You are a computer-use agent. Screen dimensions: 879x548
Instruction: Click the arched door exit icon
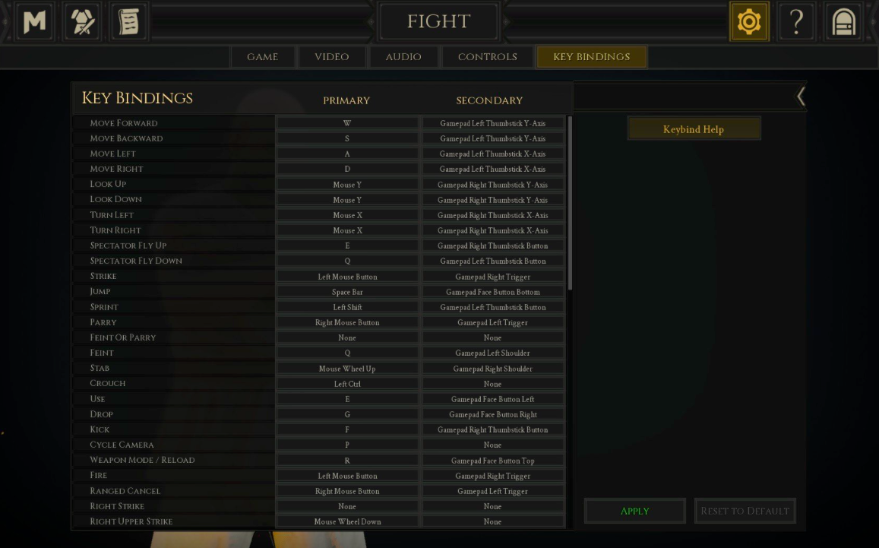pos(843,21)
